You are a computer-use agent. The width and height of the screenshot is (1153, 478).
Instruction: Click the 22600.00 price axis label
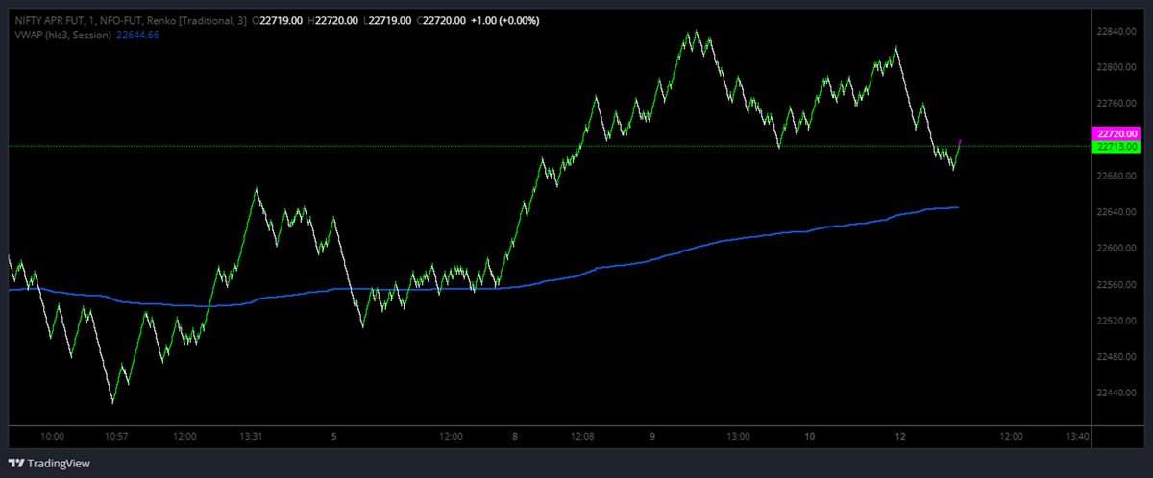tap(1116, 248)
